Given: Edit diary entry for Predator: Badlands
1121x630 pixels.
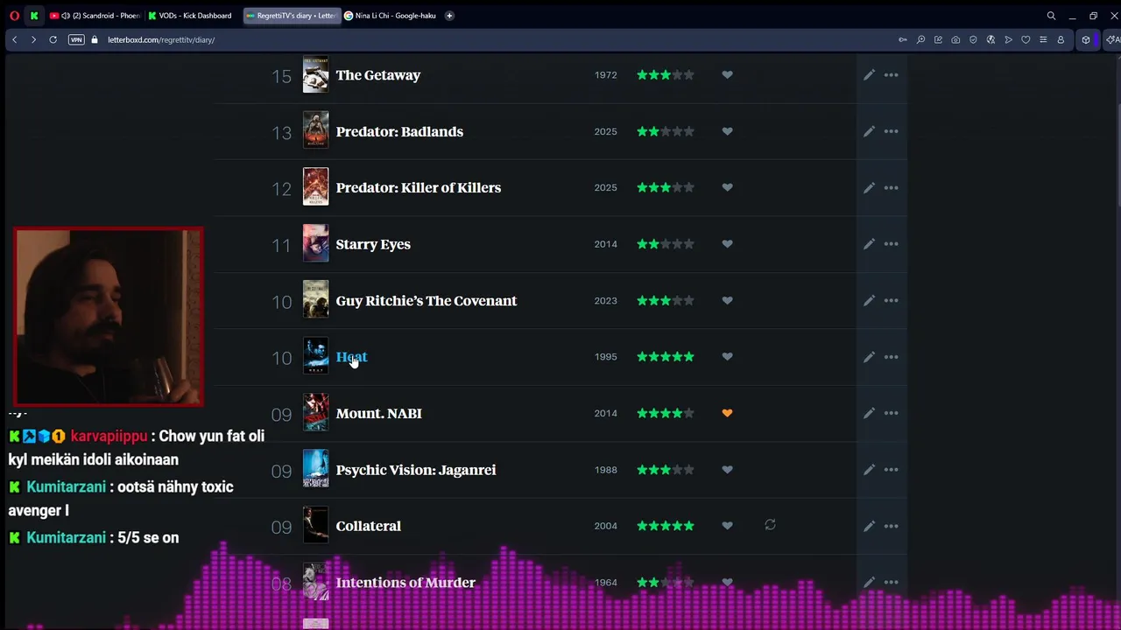Looking at the screenshot, I should click(869, 131).
